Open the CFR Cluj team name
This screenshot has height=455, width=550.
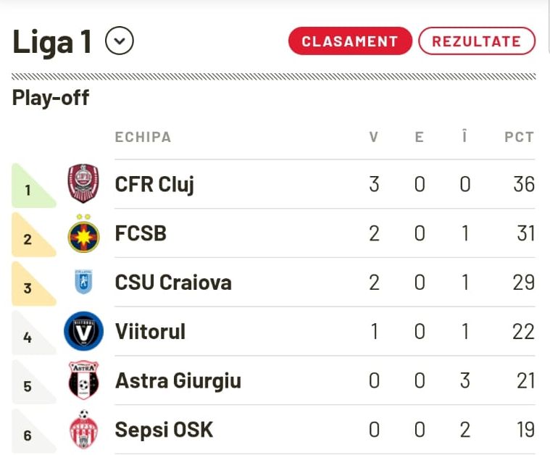pos(154,184)
